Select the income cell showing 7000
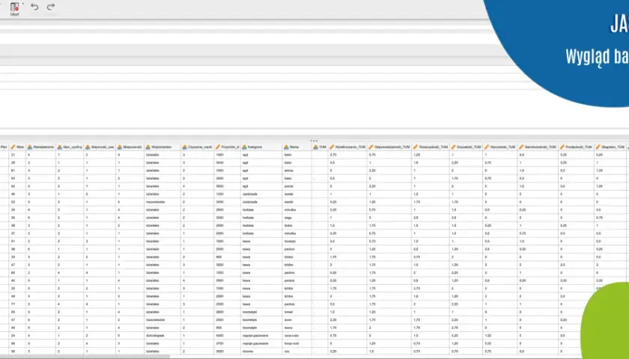 point(227,289)
